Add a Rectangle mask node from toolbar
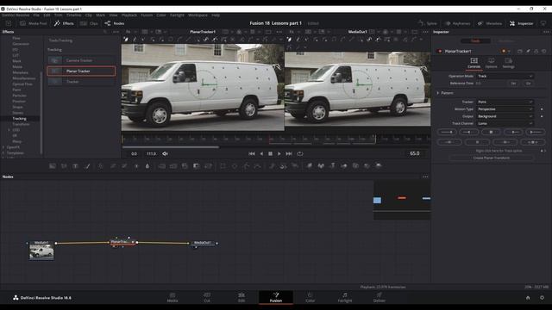Viewport: 552px width, 310px height. (x=223, y=166)
